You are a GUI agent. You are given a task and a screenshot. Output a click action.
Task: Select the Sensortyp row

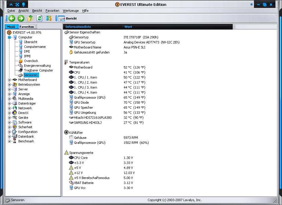click(x=114, y=37)
